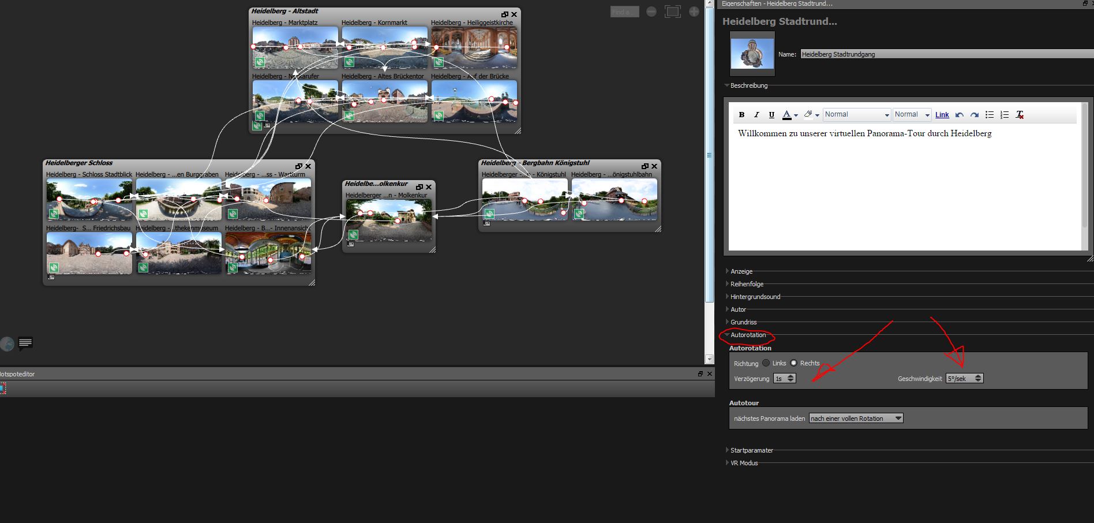The image size is (1094, 523).
Task: Select Links autorotation direction
Action: click(x=766, y=363)
